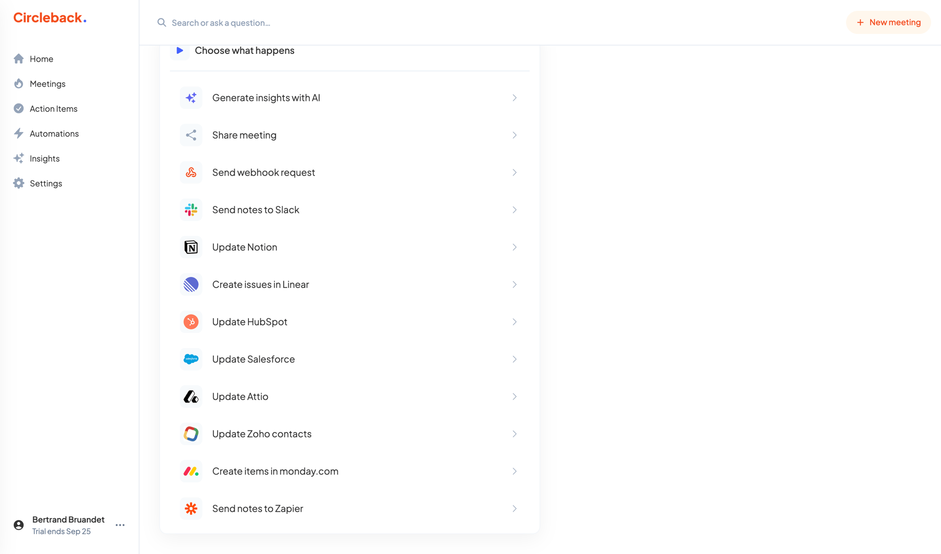941x554 pixels.
Task: Click the HubSpot icon
Action: [191, 322]
